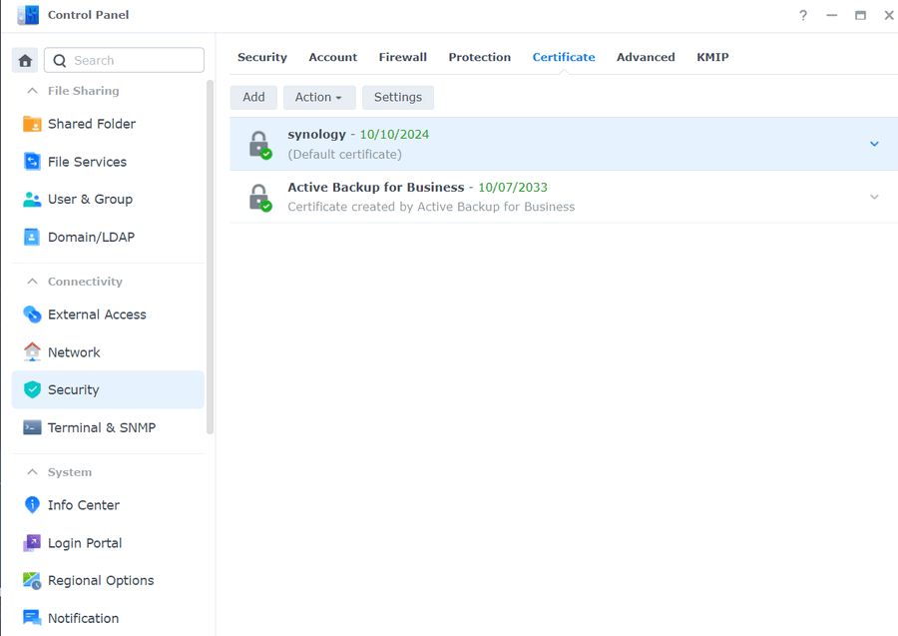This screenshot has width=898, height=636.
Task: Switch to the Firewall tab
Action: pyautogui.click(x=402, y=57)
